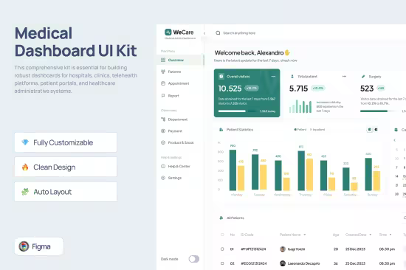Click the Patients people icon in sidebar
Viewport: 406px width, 270px height.
[163, 72]
